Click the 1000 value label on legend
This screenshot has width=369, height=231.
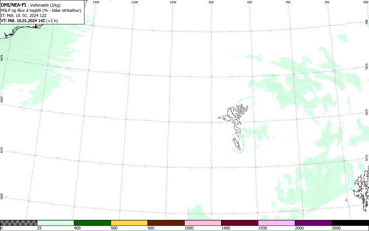point(189,228)
